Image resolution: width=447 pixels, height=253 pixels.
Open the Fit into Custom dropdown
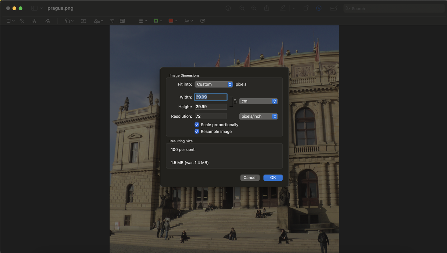[214, 84]
